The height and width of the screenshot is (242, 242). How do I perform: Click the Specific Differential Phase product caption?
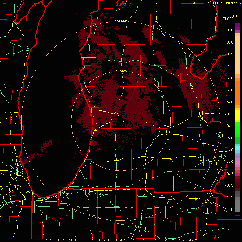coord(122,240)
